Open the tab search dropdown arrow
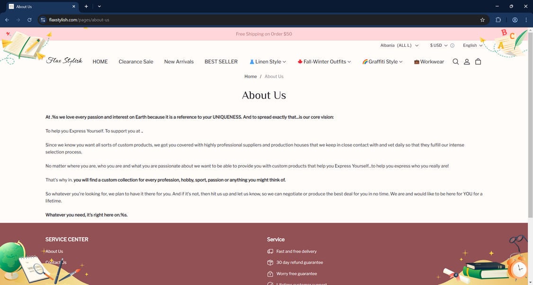Screen dimensions: 533x285 pyautogui.click(x=99, y=7)
